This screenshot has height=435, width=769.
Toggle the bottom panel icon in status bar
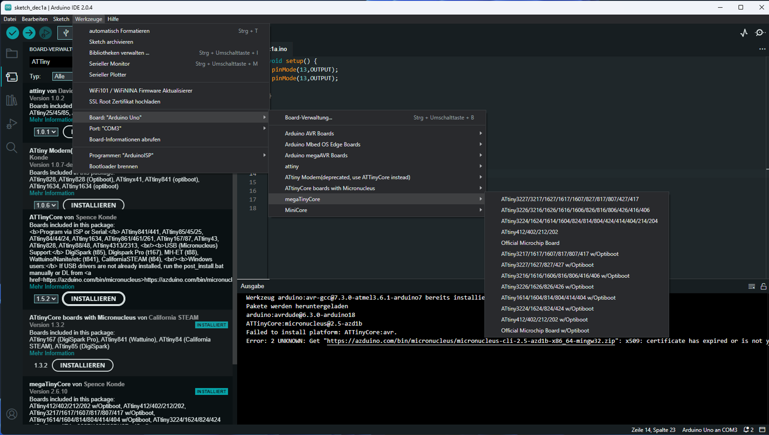(762, 430)
